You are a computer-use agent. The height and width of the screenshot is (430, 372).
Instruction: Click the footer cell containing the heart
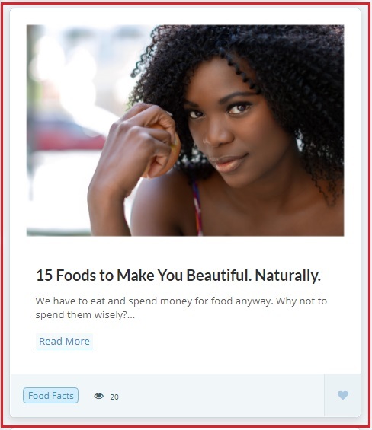click(x=342, y=395)
